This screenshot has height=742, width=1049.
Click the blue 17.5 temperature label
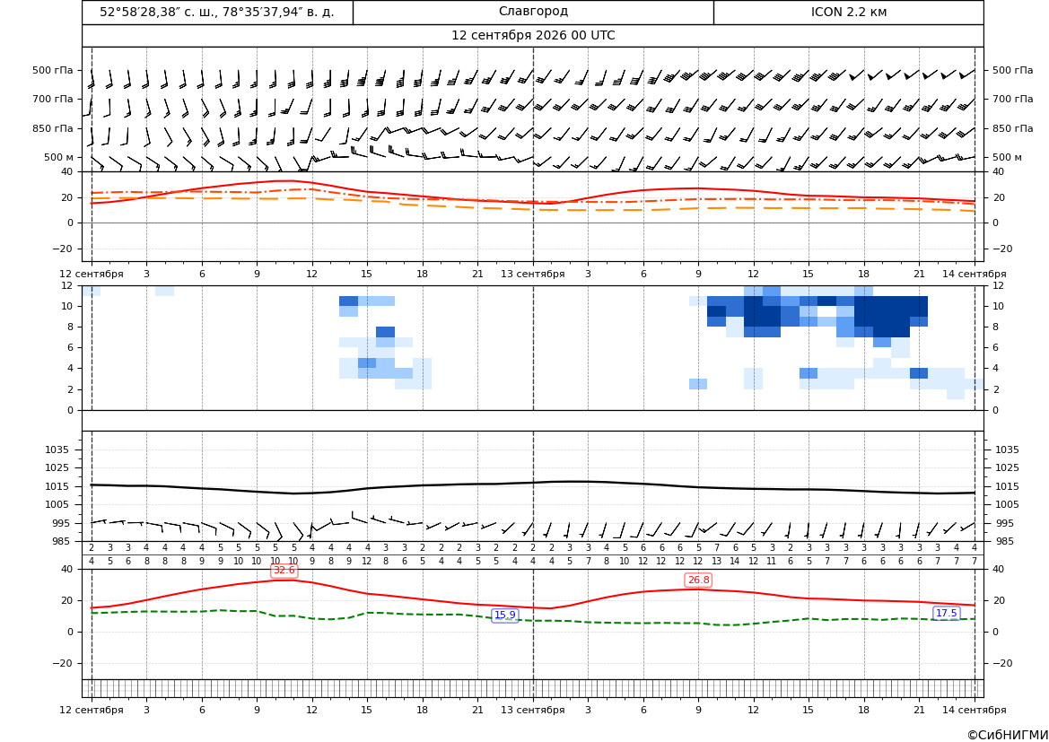[946, 613]
